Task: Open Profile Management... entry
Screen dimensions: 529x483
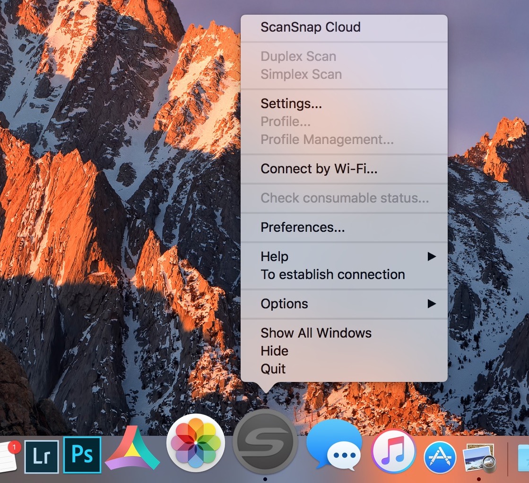Action: (x=344, y=139)
